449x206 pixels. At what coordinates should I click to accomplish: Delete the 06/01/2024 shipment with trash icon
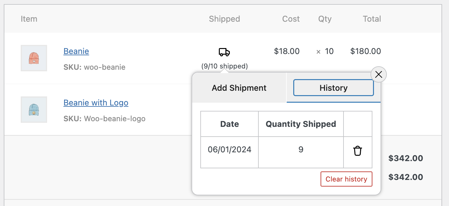pos(358,151)
